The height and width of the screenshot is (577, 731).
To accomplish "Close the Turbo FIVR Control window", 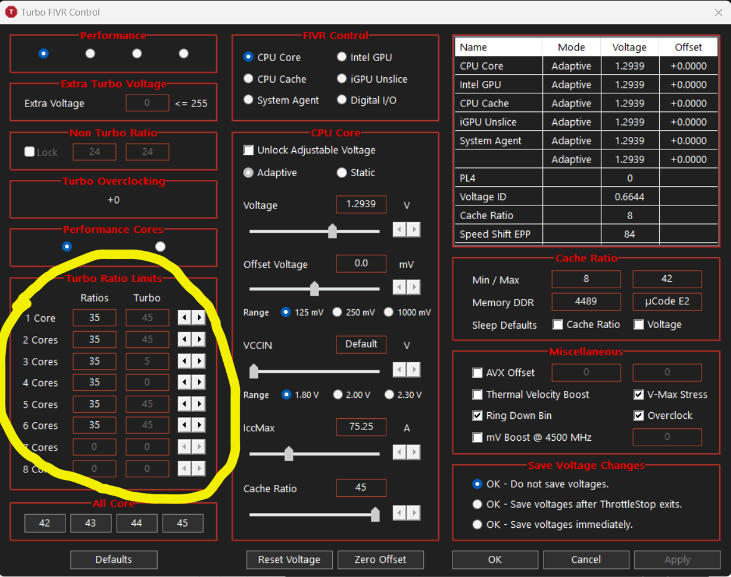I will point(719,12).
